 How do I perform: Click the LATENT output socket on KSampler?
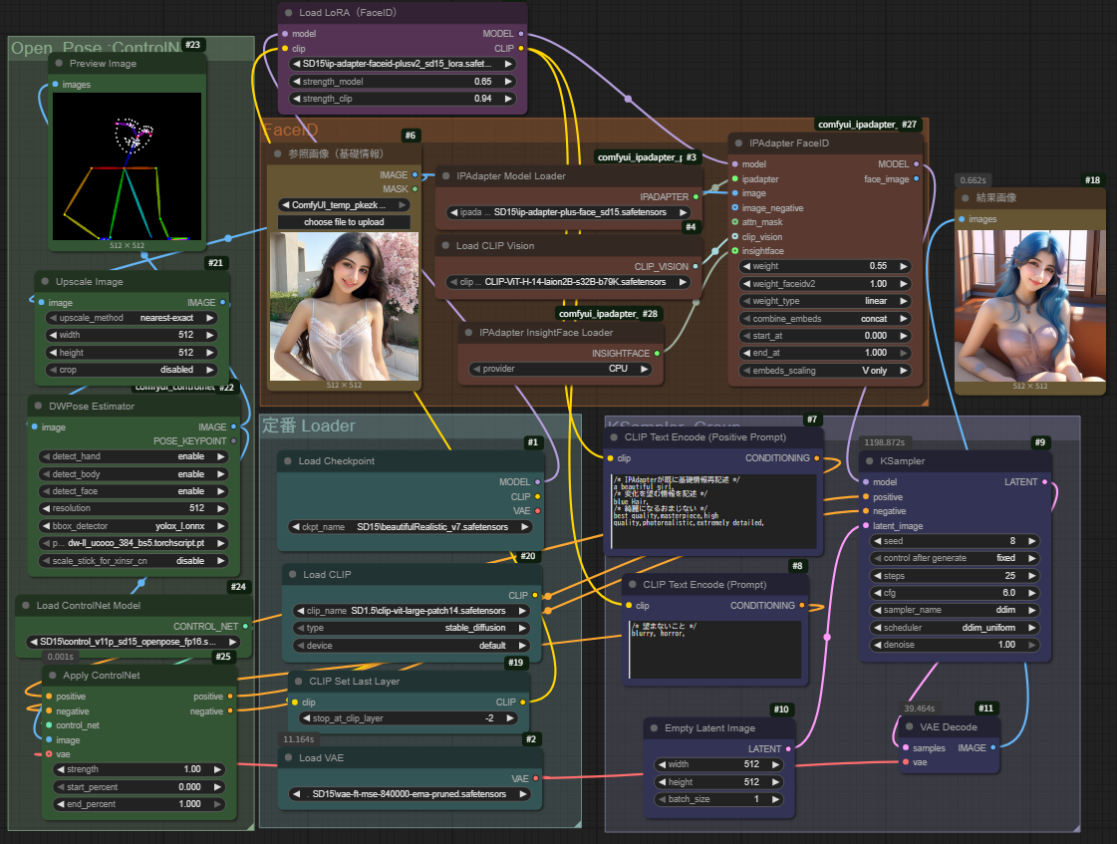coord(1045,481)
